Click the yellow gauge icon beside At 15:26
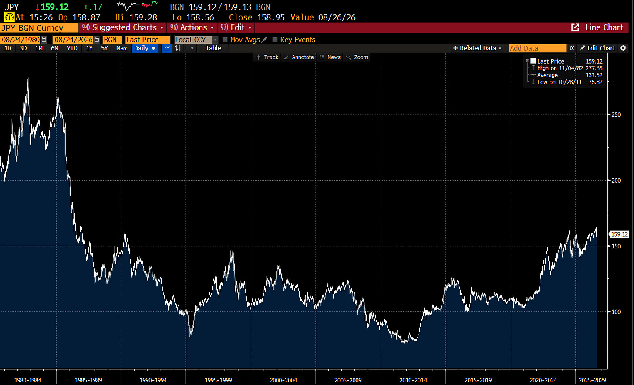The height and width of the screenshot is (385, 634). [9, 17]
